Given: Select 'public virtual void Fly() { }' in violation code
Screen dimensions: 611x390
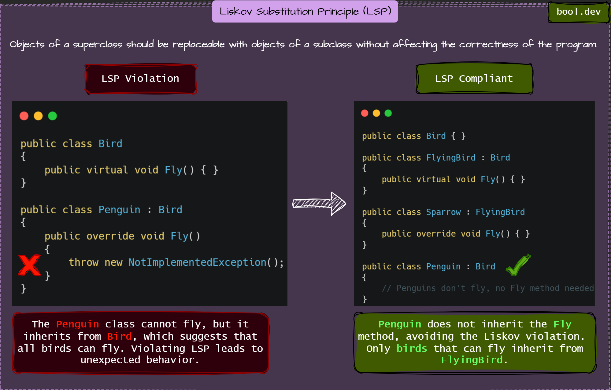Looking at the screenshot, I should 131,170.
